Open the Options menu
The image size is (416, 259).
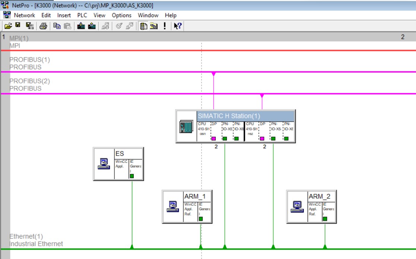coord(122,15)
